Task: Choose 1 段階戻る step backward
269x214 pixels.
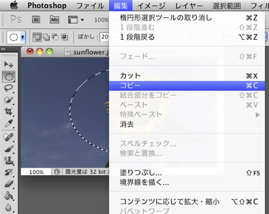Action: pyautogui.click(x=187, y=37)
